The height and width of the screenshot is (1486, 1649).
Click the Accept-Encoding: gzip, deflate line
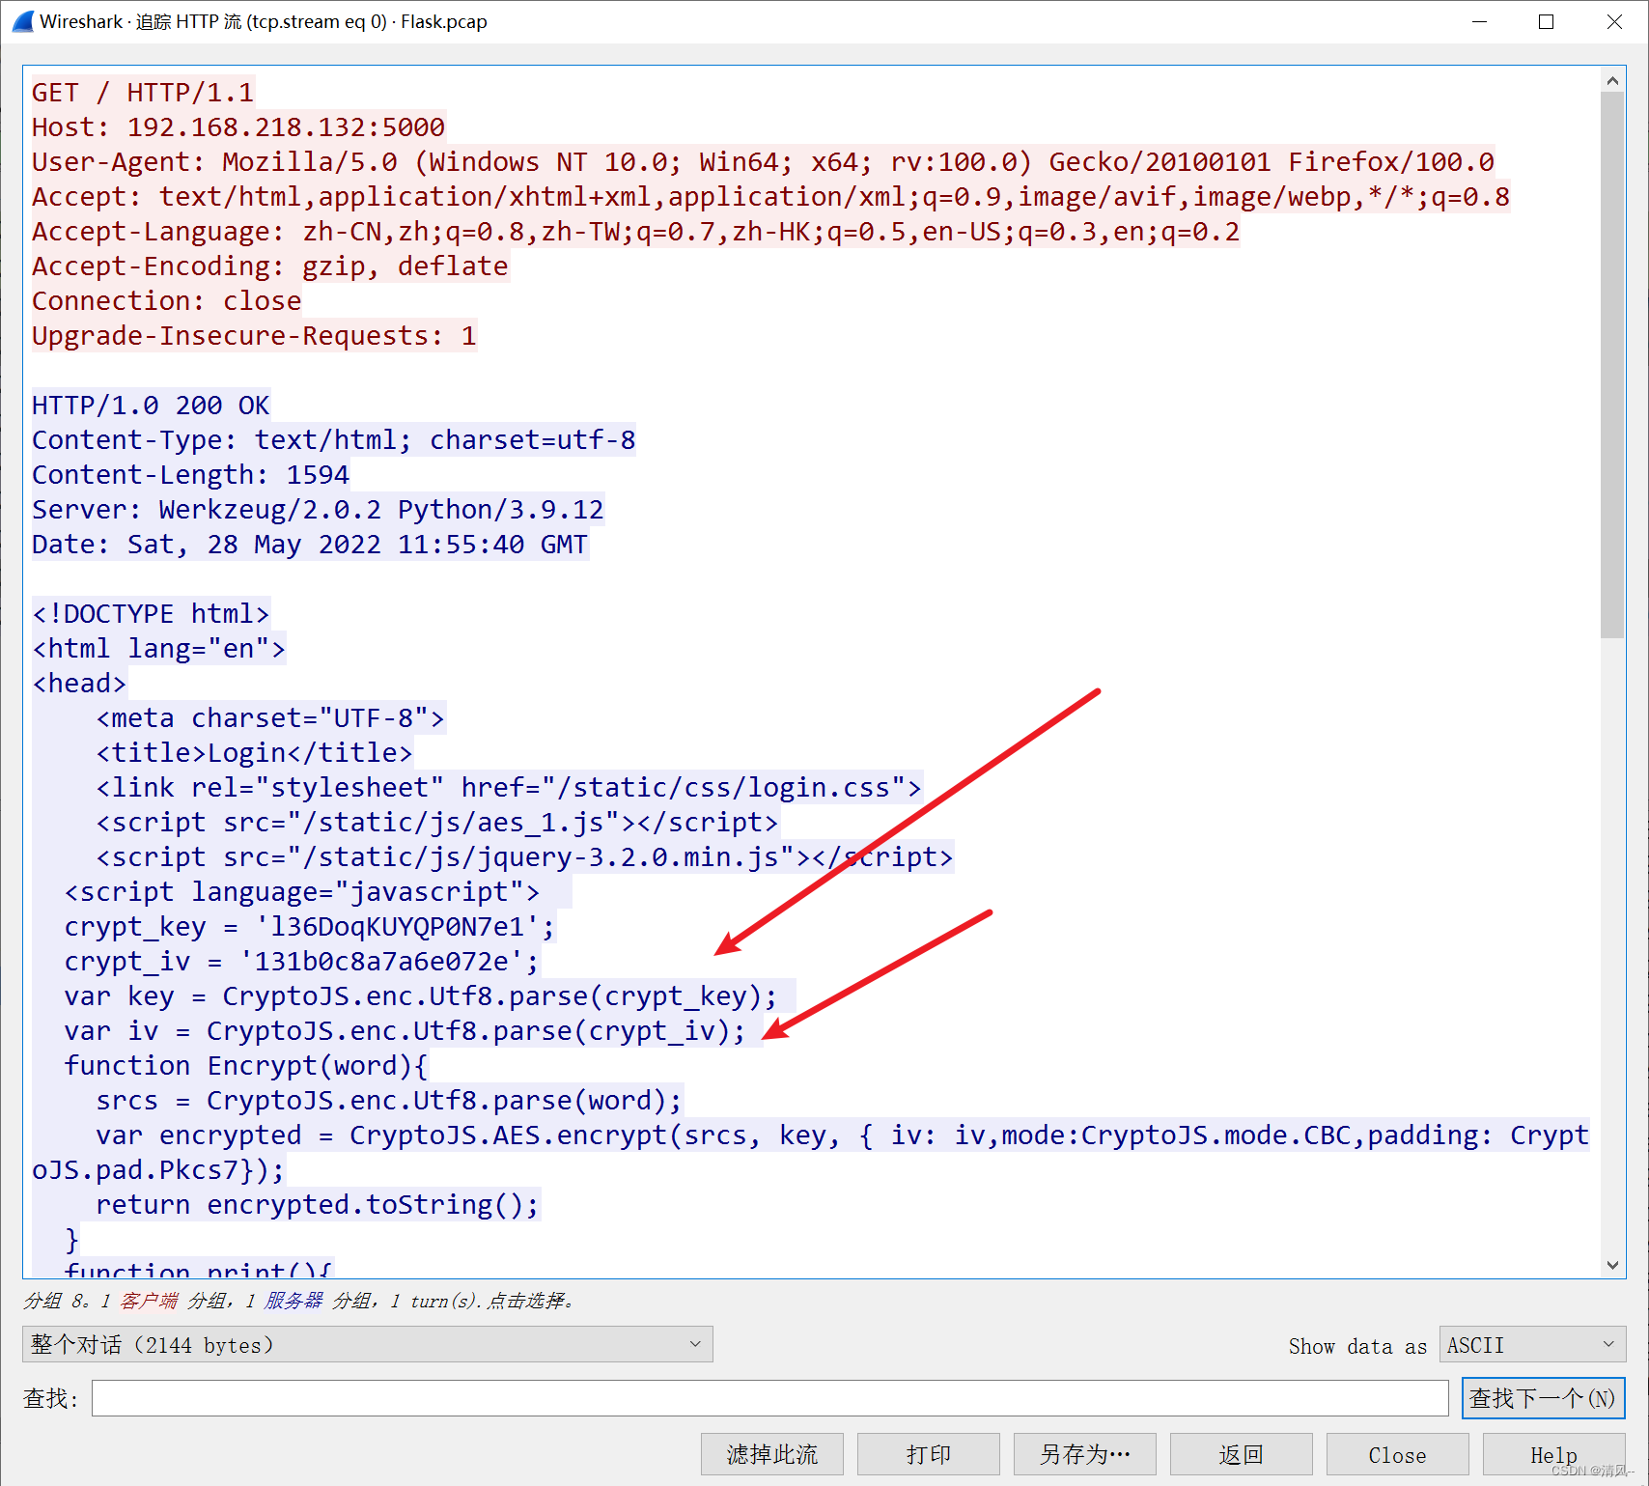[x=270, y=266]
